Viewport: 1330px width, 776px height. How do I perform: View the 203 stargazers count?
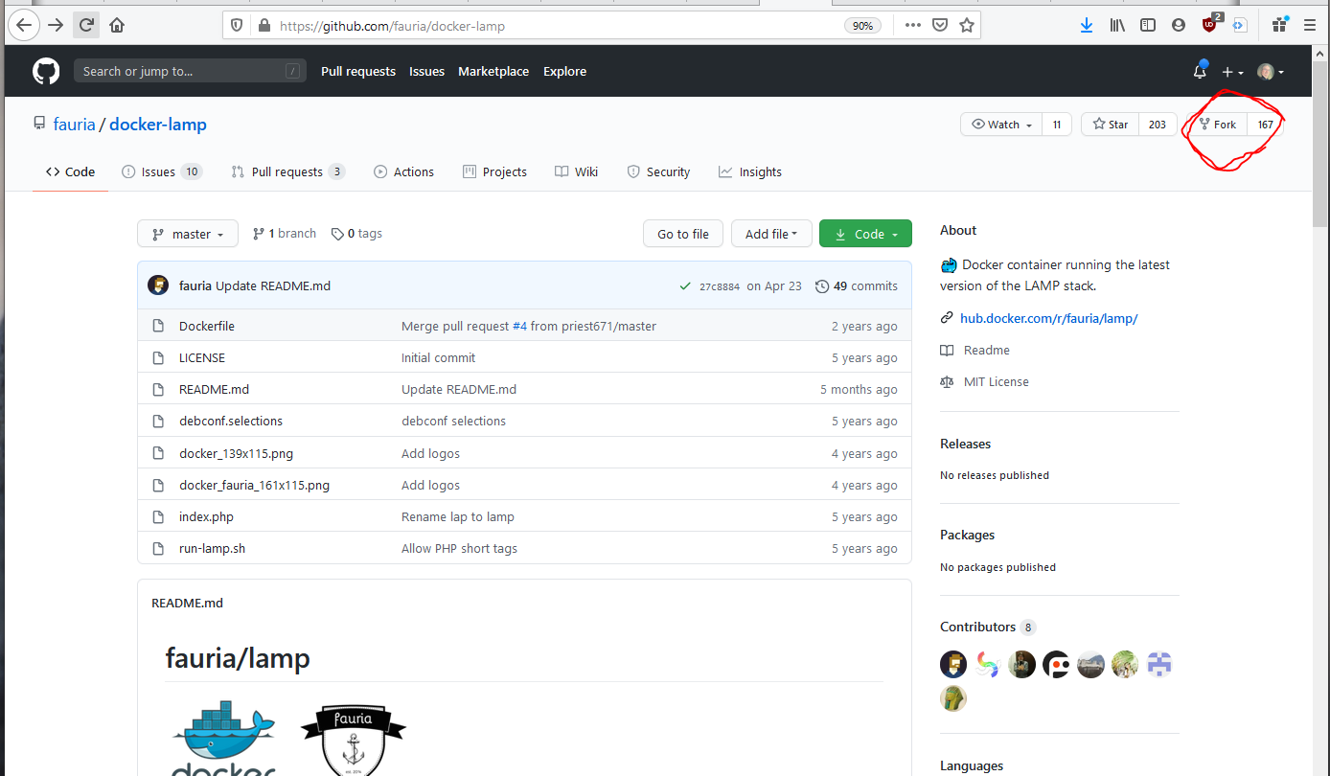point(1158,125)
